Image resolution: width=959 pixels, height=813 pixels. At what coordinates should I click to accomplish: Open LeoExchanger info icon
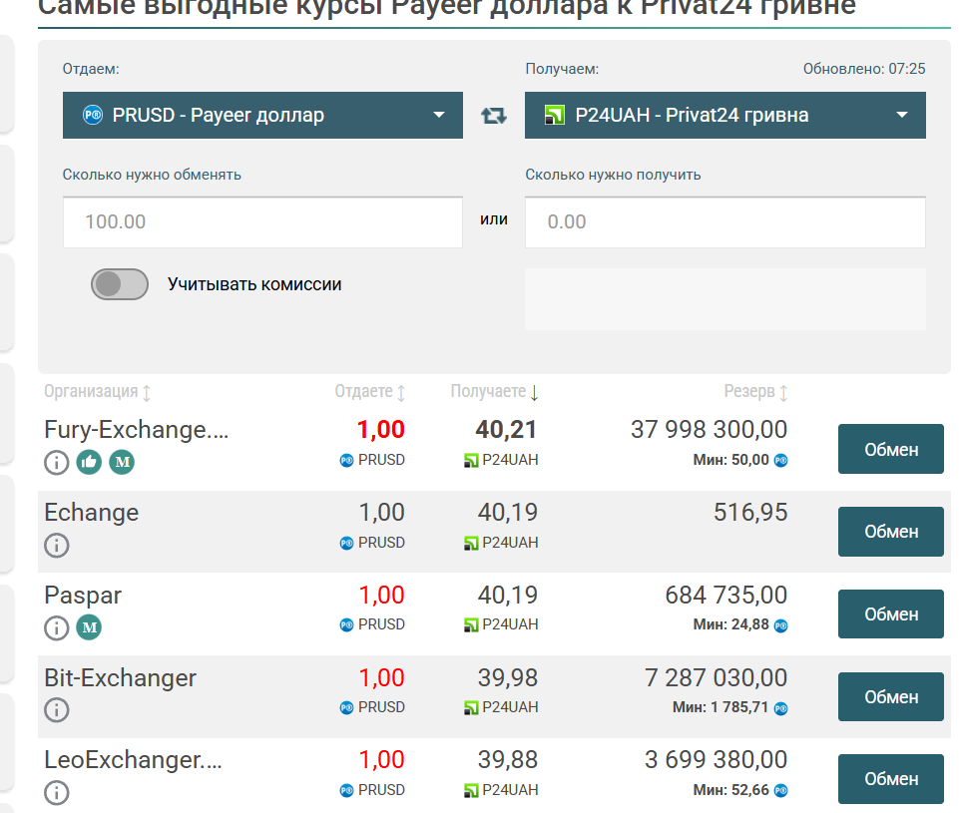click(x=57, y=793)
